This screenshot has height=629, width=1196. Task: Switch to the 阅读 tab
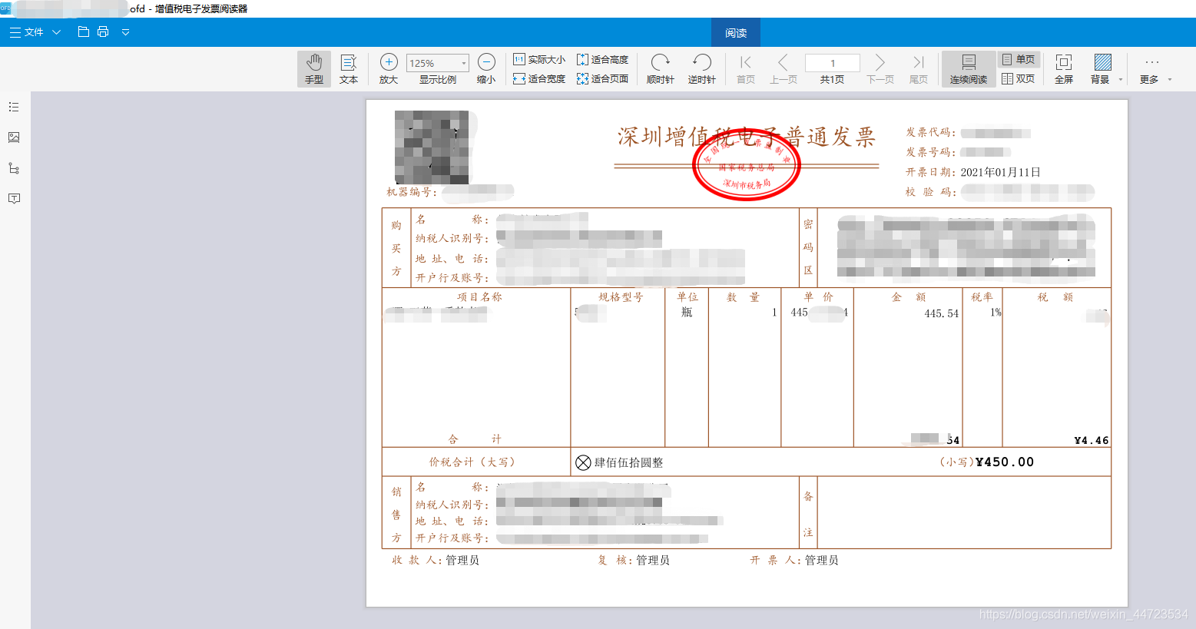[x=736, y=33]
